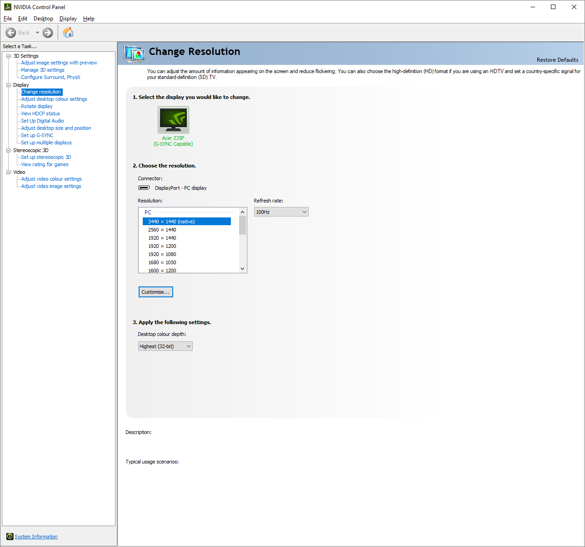Open the System Information link
This screenshot has height=547, width=585.
(x=36, y=537)
